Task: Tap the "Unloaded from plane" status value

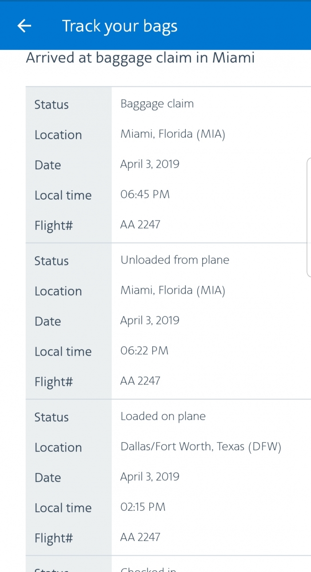Action: (x=175, y=260)
